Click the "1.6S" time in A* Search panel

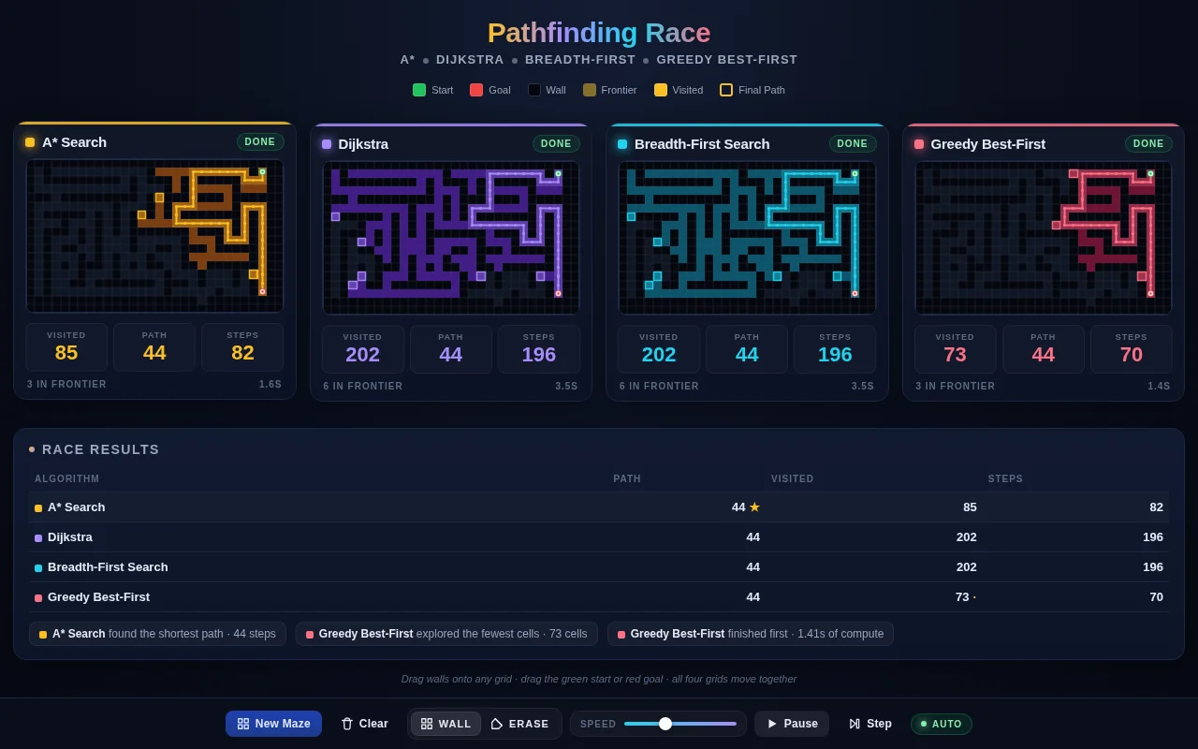coord(270,384)
